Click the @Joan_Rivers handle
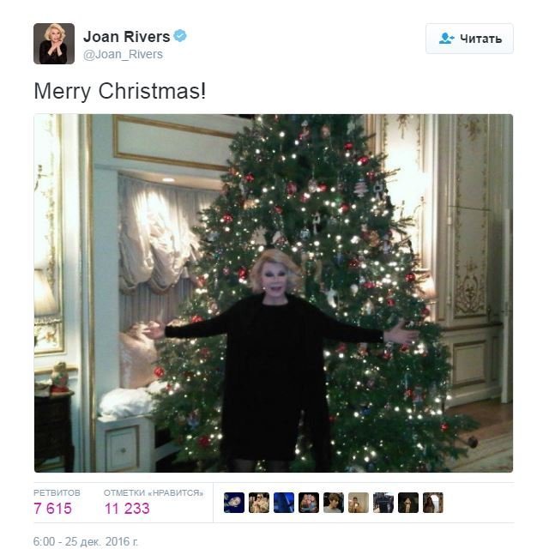Screen dimensions: 543x555 click(123, 55)
